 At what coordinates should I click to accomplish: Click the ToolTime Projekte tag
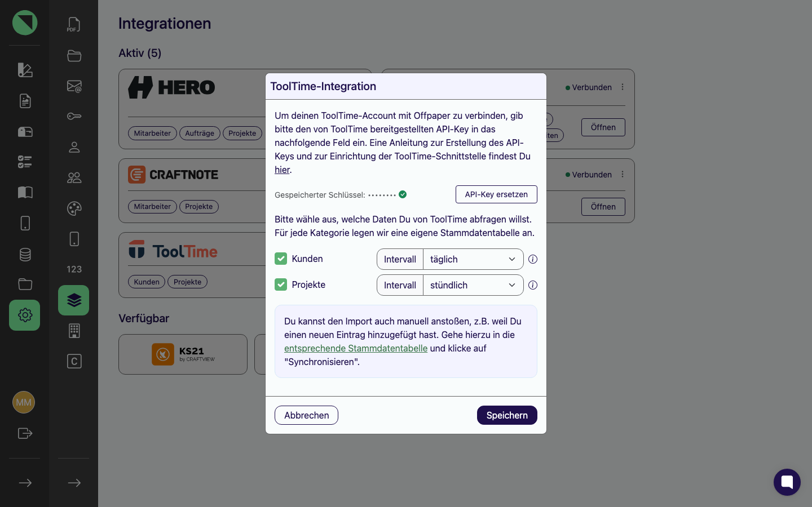(188, 282)
